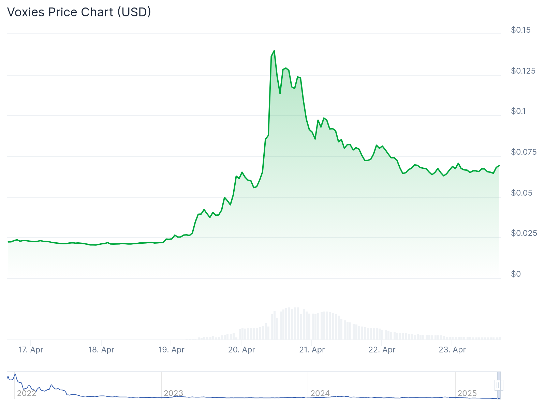Viewport: 545px width, 409px height.
Task: Click the $0.075 y-axis label
Action: 524,152
